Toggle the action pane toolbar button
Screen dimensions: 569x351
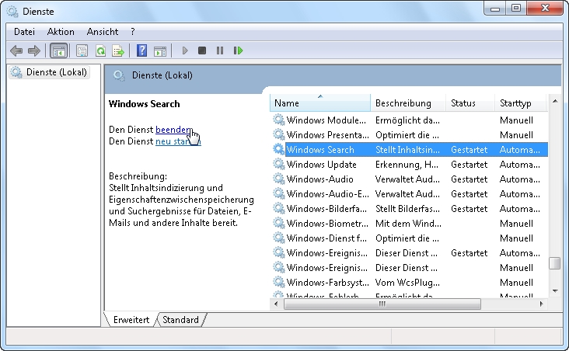(x=160, y=50)
